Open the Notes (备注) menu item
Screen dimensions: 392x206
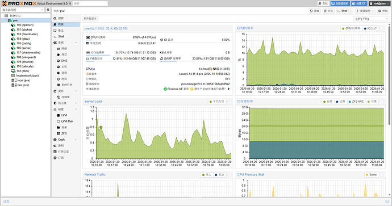tap(66, 31)
